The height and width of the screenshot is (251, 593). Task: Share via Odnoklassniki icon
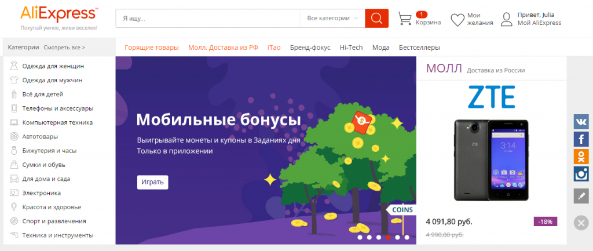pyautogui.click(x=581, y=157)
